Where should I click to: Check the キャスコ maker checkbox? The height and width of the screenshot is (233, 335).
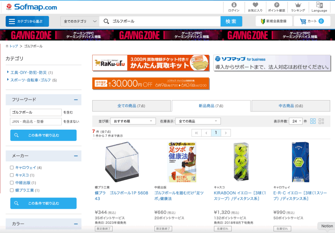tap(12, 175)
